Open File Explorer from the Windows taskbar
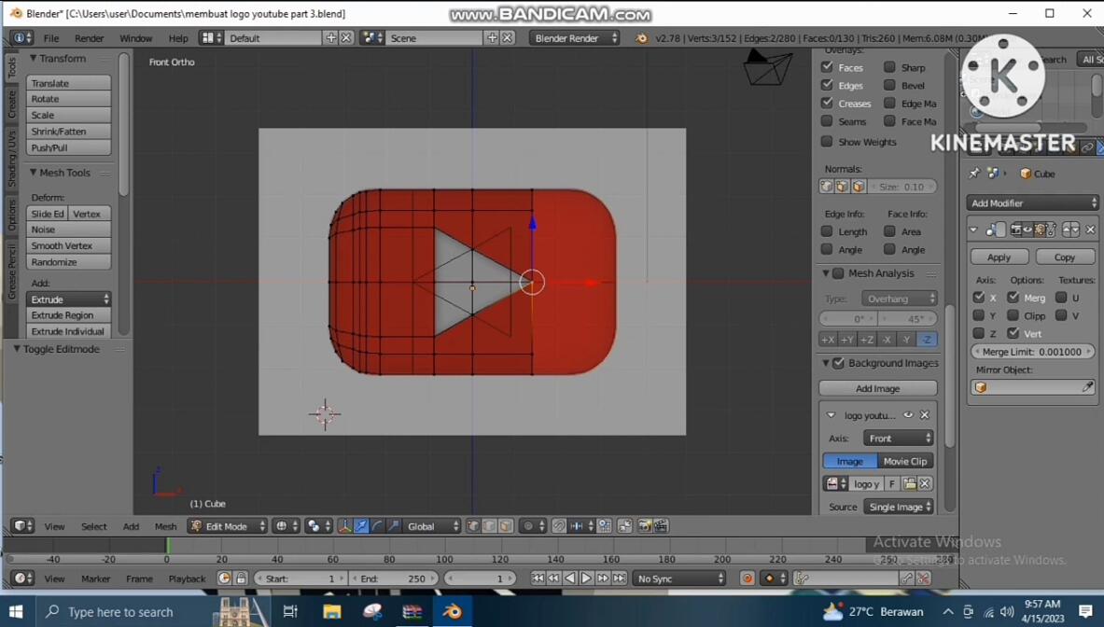The image size is (1104, 627). [331, 611]
